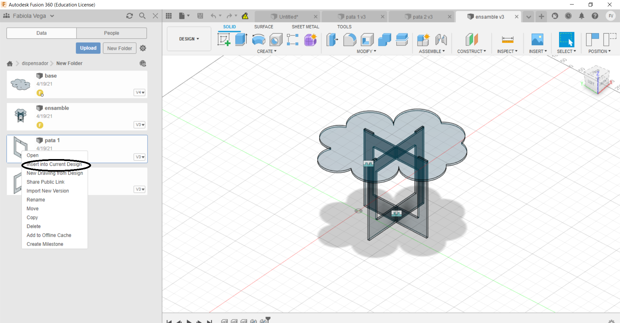Choose Insert into Current Design
The width and height of the screenshot is (620, 323).
tap(54, 164)
